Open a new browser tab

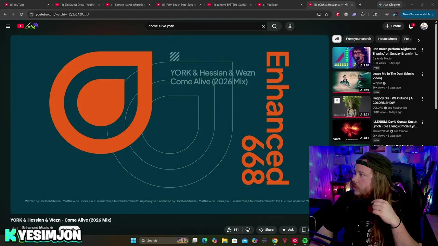[360, 5]
